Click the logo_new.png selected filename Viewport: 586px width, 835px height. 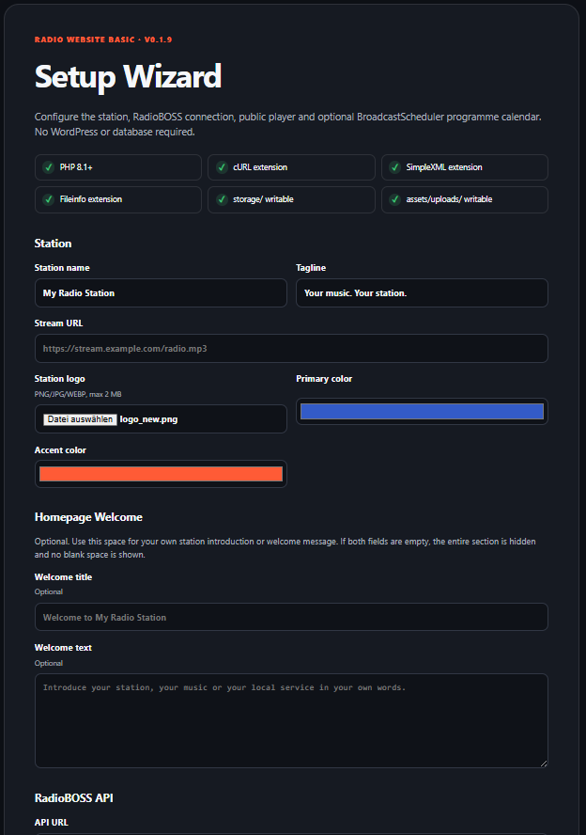149,419
